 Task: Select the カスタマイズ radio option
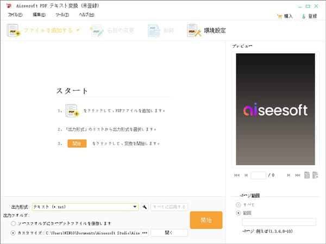tap(13, 233)
